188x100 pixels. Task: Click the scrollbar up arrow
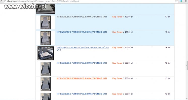tap(187, 5)
